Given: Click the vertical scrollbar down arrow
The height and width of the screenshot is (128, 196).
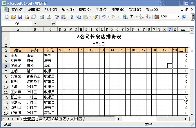Looking at the screenshot, I should coord(192,114).
